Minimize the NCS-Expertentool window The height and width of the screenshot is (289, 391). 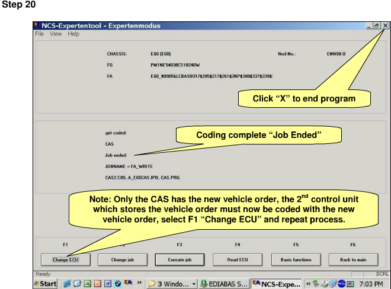369,25
